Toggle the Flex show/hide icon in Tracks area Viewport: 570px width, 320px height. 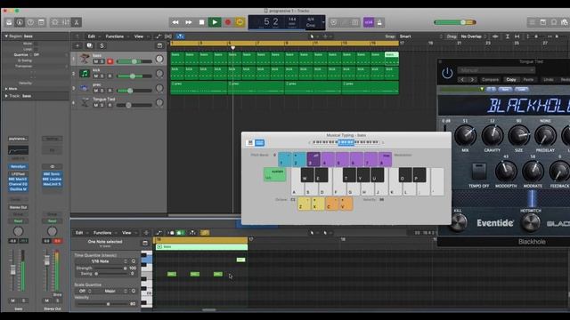click(168, 36)
